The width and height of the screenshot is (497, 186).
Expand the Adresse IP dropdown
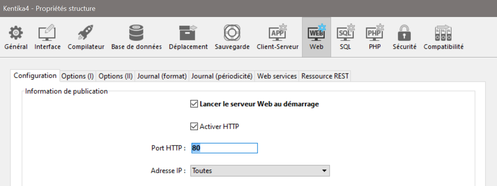click(x=260, y=171)
